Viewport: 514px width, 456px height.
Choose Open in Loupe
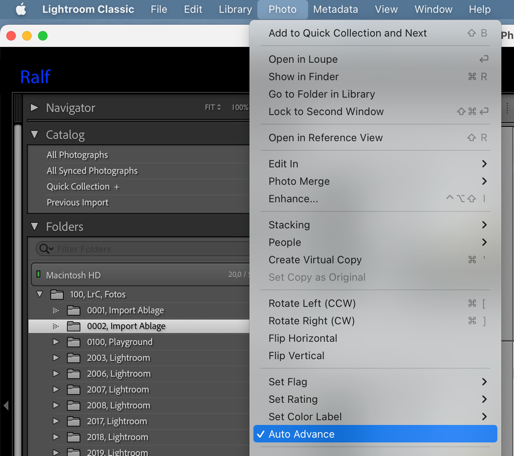pos(375,60)
